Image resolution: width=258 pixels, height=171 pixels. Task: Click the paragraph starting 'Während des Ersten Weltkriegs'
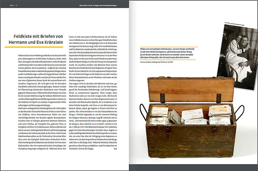click(x=42, y=80)
